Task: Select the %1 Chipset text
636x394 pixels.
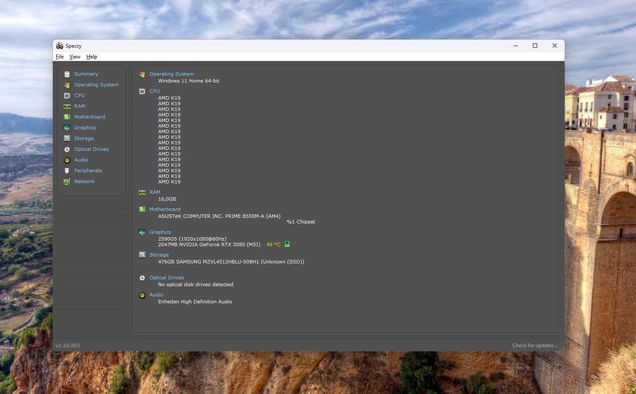Action: (x=301, y=222)
